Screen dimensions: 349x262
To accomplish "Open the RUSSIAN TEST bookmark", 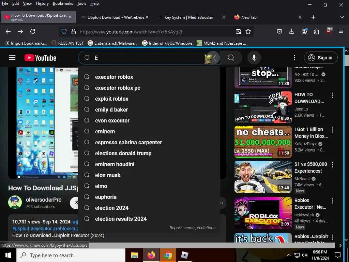I will pyautogui.click(x=67, y=43).
